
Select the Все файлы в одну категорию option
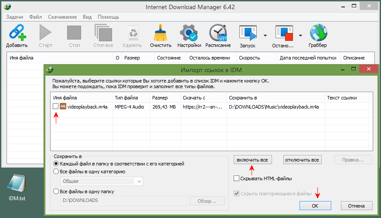[x=55, y=172]
